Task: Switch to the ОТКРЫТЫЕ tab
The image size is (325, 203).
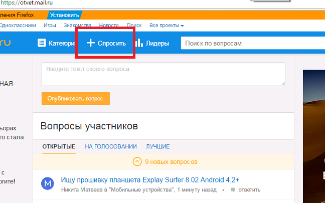Action: [x=59, y=147]
